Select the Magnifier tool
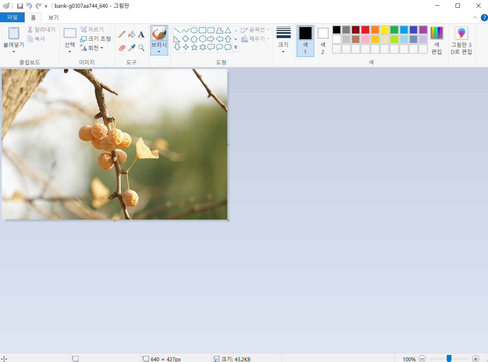Screen dimensions: 488x362 (141, 48)
